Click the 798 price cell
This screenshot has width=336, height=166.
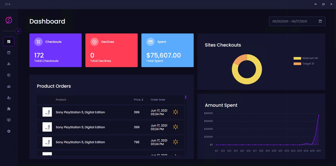(x=137, y=142)
